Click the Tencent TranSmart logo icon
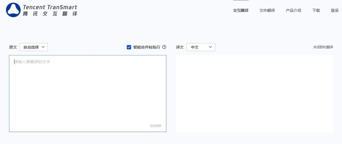This screenshot has height=144, width=342. [13, 10]
